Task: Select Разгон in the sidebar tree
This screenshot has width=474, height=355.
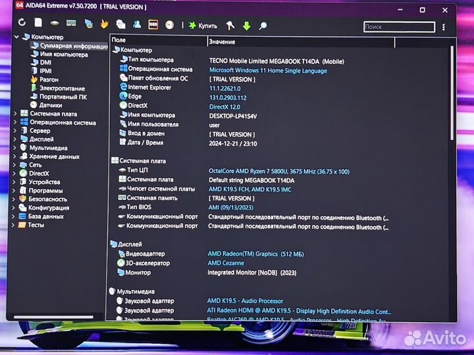Action: (x=49, y=80)
